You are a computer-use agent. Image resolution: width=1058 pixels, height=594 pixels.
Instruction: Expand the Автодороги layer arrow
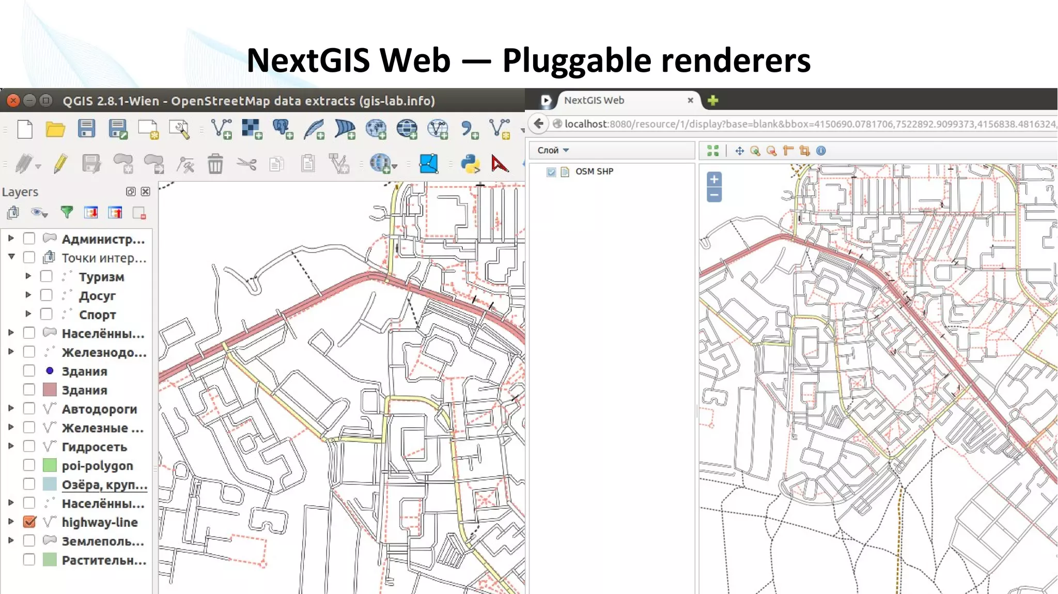[x=11, y=409]
